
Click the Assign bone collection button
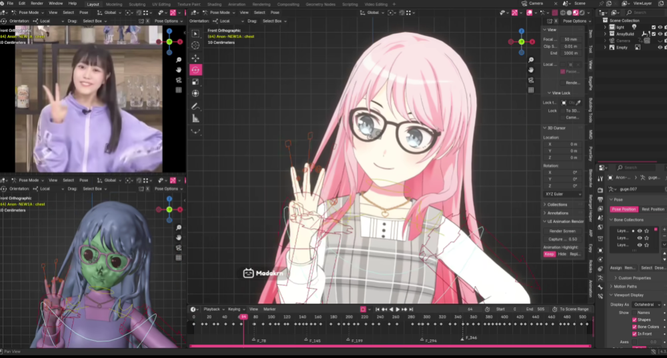[616, 268]
